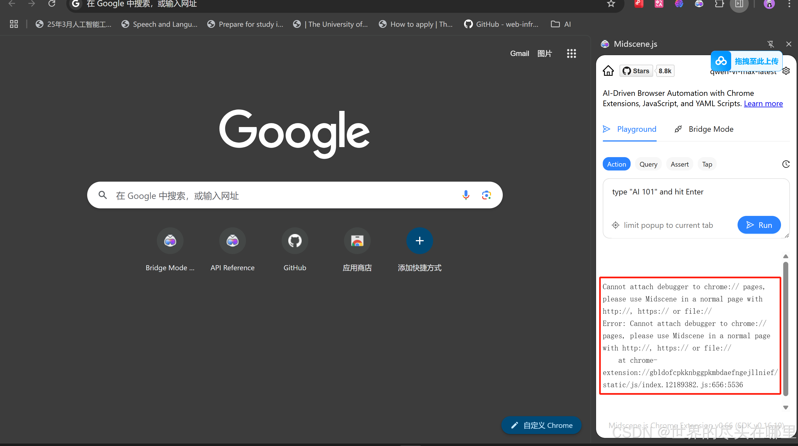The image size is (798, 446).
Task: Click the Midscene home icon
Action: pyautogui.click(x=608, y=71)
